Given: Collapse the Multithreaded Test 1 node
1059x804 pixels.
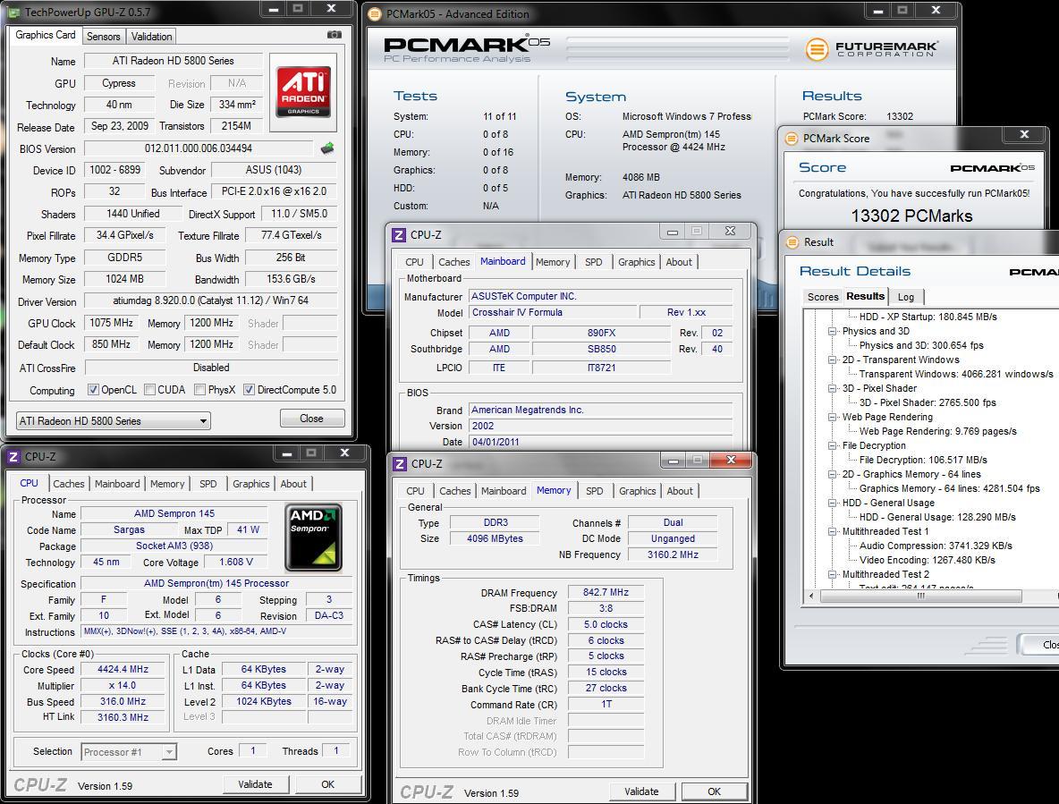Looking at the screenshot, I should [x=833, y=531].
